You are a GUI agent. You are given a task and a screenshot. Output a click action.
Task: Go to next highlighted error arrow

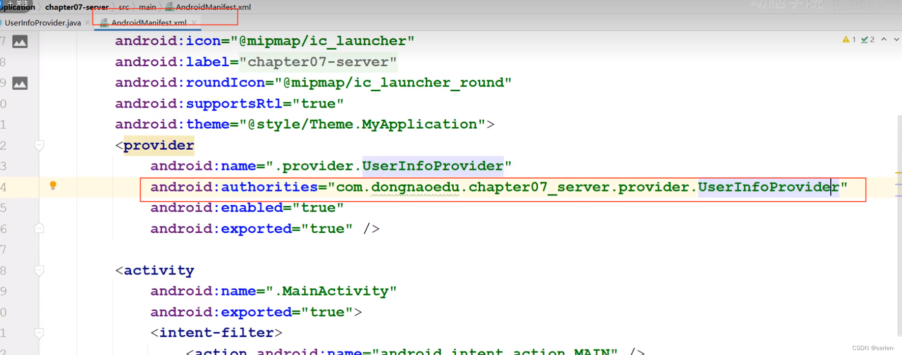[x=896, y=39]
